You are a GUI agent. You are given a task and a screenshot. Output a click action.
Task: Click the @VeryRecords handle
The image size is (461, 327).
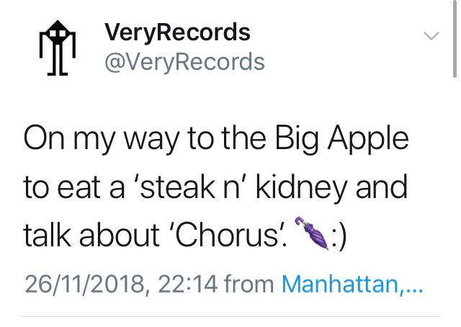[x=184, y=62]
